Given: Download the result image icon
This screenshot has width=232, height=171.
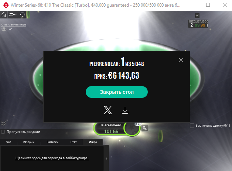Looking at the screenshot, I should [x=125, y=110].
